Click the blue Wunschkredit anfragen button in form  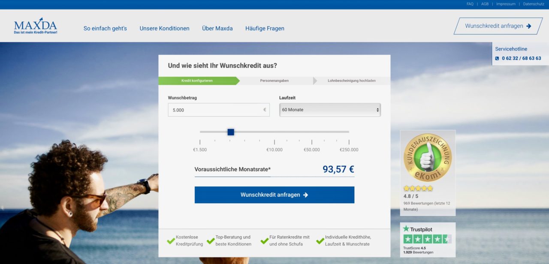point(274,195)
